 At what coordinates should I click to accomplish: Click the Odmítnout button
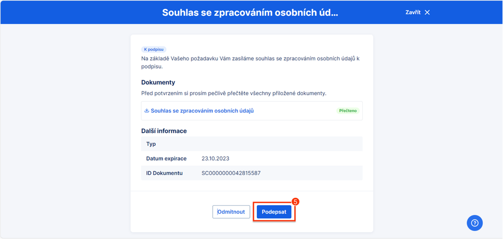(x=231, y=212)
